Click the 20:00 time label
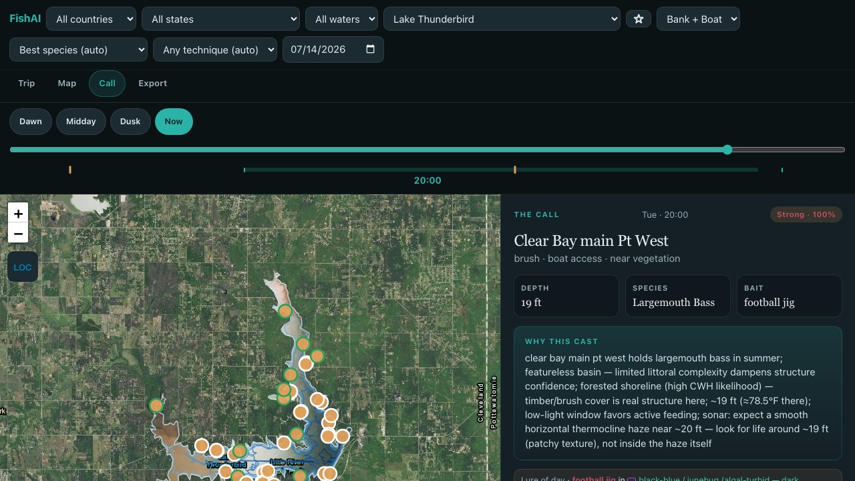 pyautogui.click(x=427, y=180)
